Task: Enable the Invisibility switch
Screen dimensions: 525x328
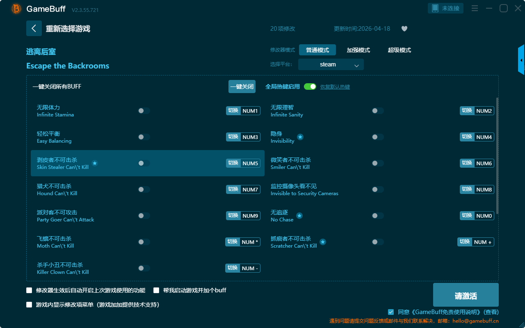Action: tap(378, 137)
